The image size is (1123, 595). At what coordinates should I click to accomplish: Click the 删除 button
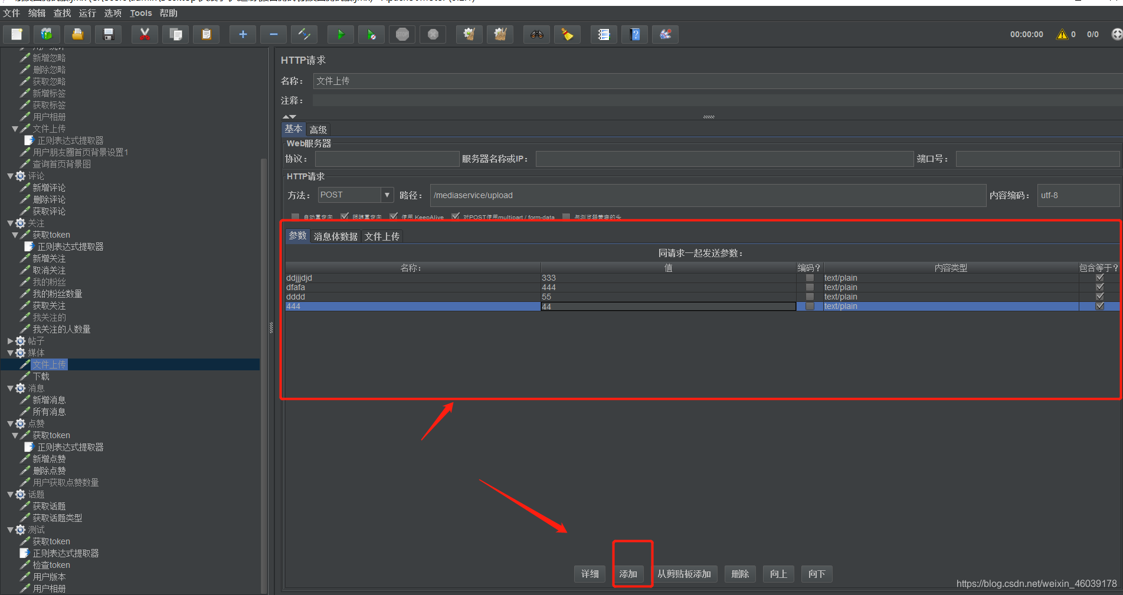tap(740, 574)
